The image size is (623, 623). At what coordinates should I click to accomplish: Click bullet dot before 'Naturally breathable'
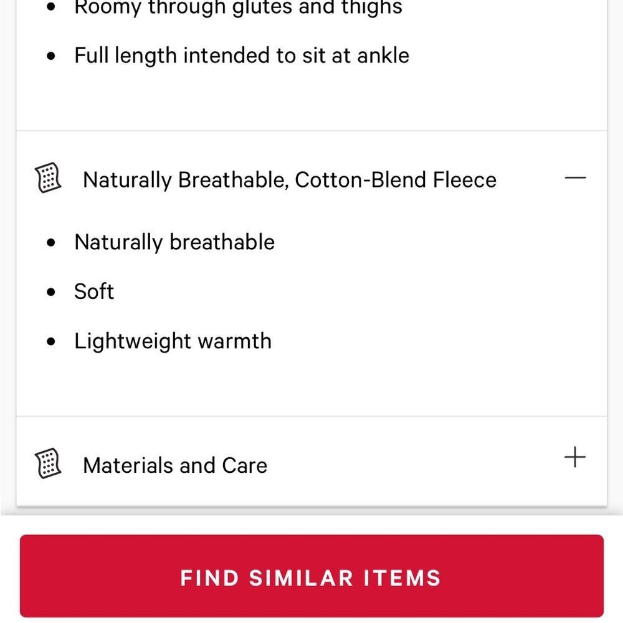(51, 242)
